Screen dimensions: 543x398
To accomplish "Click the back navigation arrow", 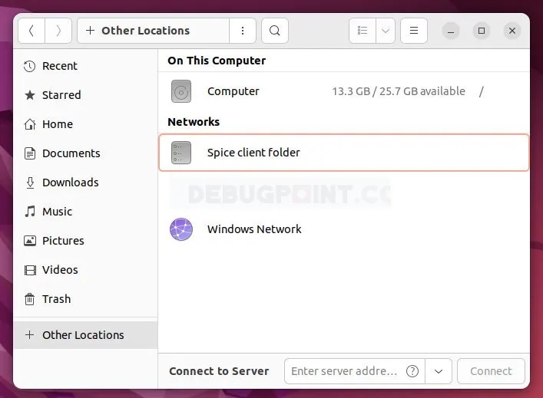I will [x=31, y=31].
